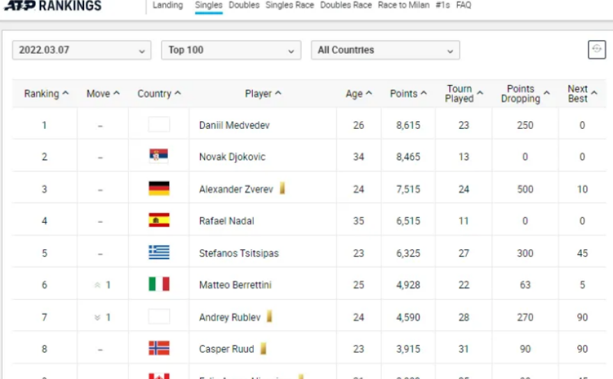Sort by the Ranking column header

pos(46,93)
